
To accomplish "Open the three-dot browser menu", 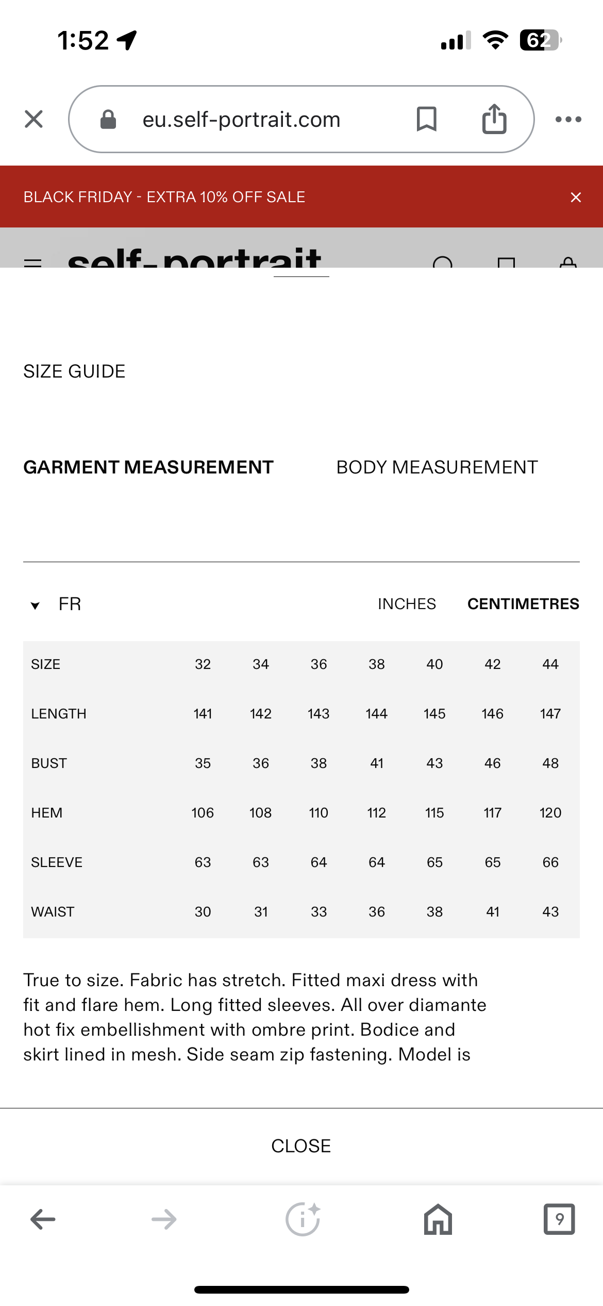I will tap(568, 119).
